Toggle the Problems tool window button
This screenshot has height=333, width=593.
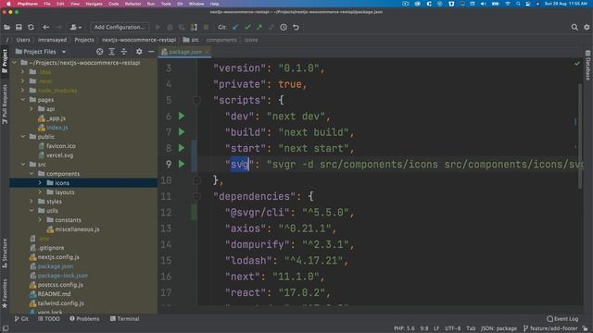pos(84,318)
